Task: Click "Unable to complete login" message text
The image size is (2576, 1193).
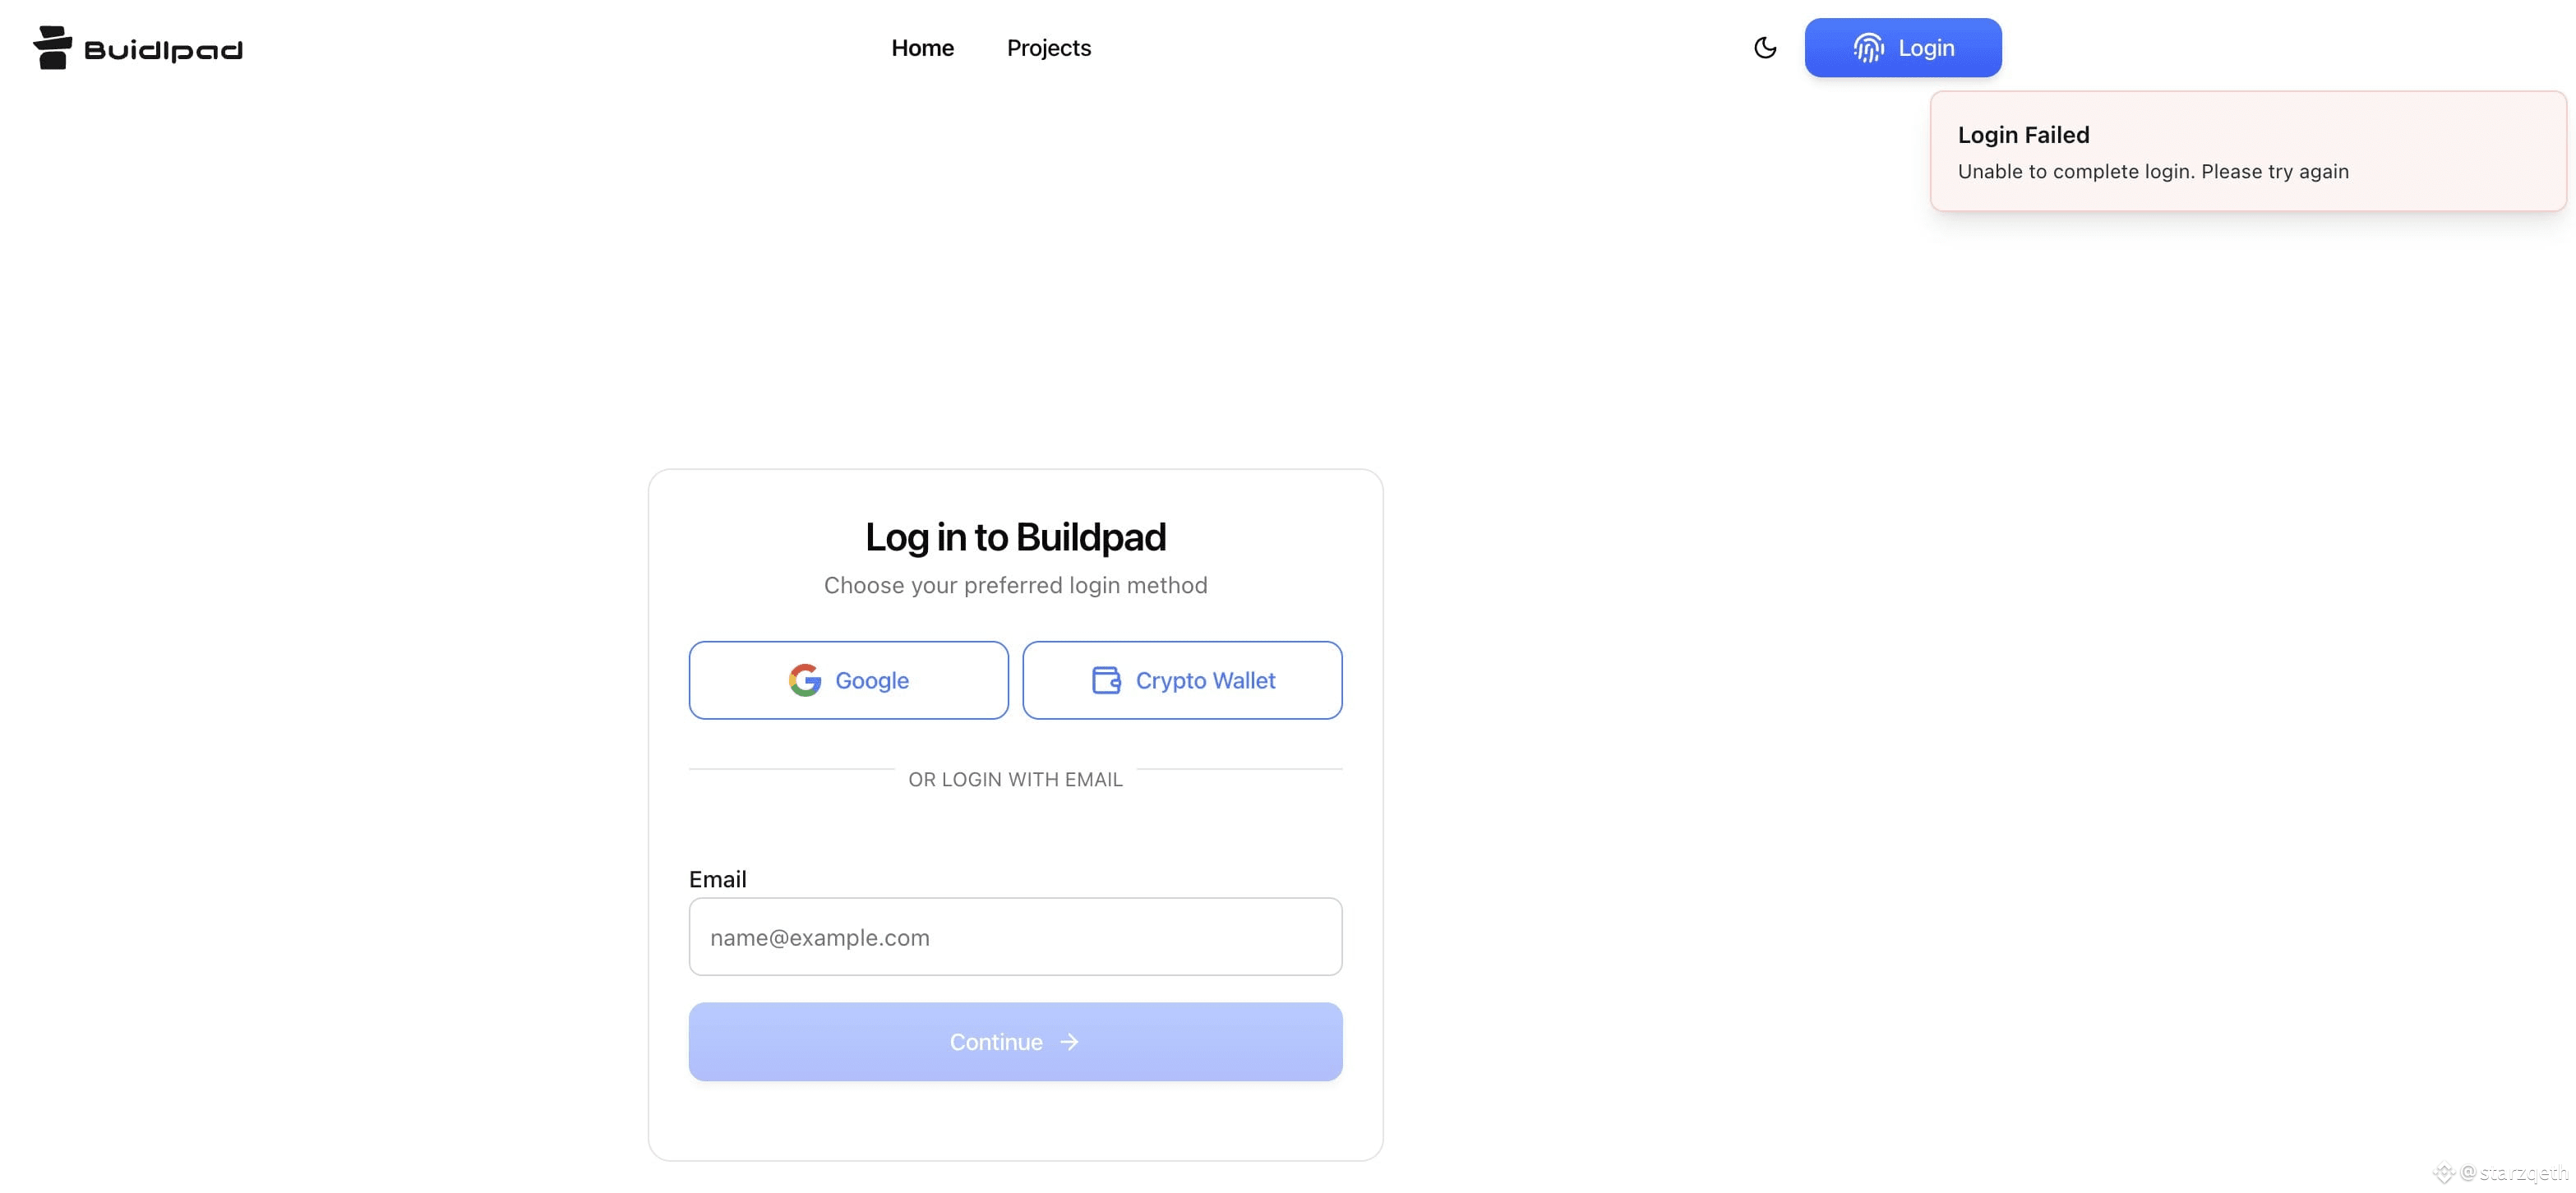Action: coord(2153,171)
